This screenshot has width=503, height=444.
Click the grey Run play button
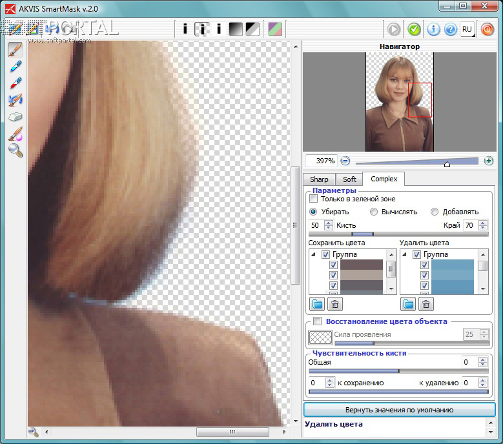point(394,29)
